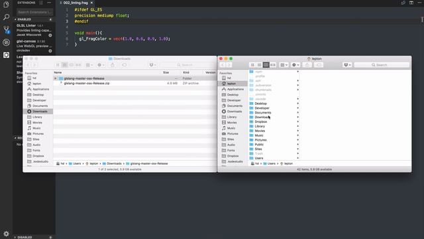Open the Arrange dropdown in Downloads window

[x=89, y=65]
